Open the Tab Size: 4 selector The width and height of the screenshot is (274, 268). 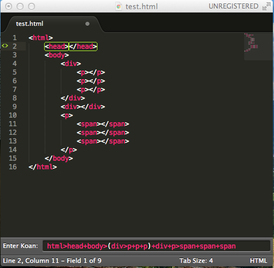[x=196, y=261]
